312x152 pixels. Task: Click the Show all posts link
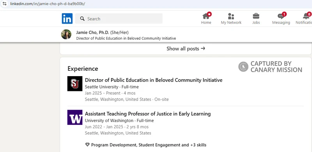[186, 49]
